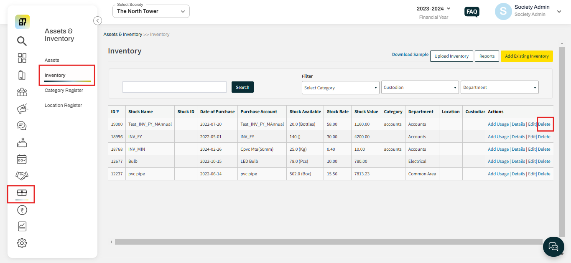
Task: Open the Select Category filter dropdown
Action: [341, 88]
